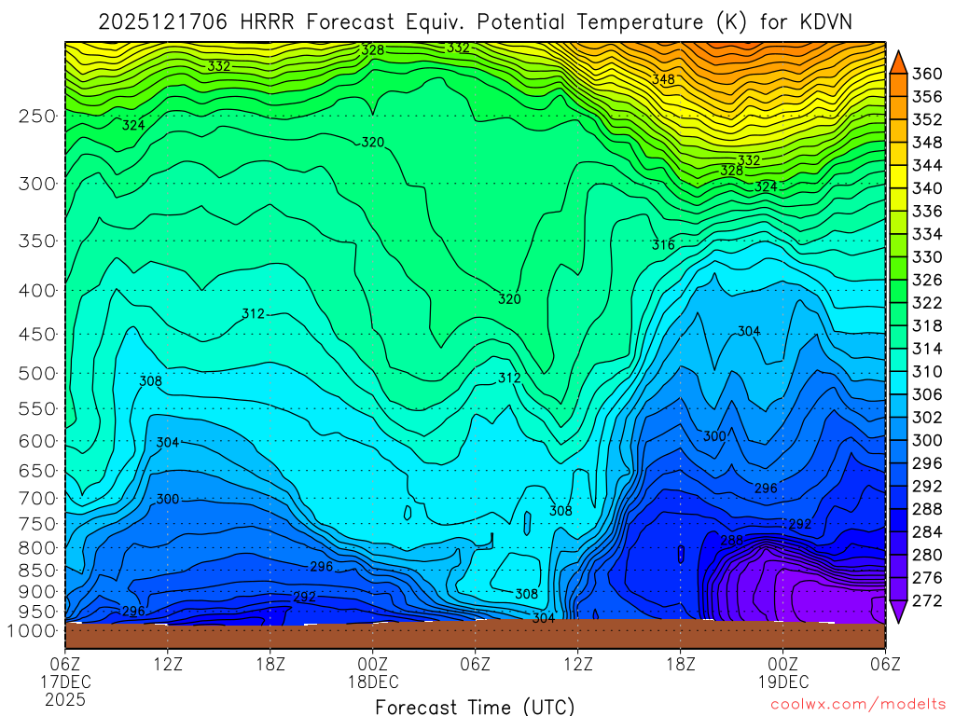Click the 326 legend value

click(x=927, y=280)
